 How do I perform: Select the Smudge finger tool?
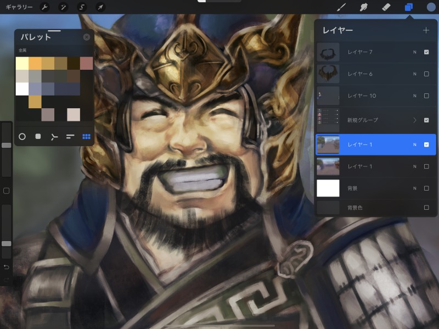363,7
